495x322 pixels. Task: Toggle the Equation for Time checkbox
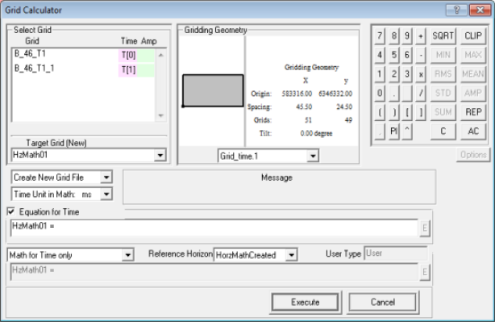click(10, 211)
